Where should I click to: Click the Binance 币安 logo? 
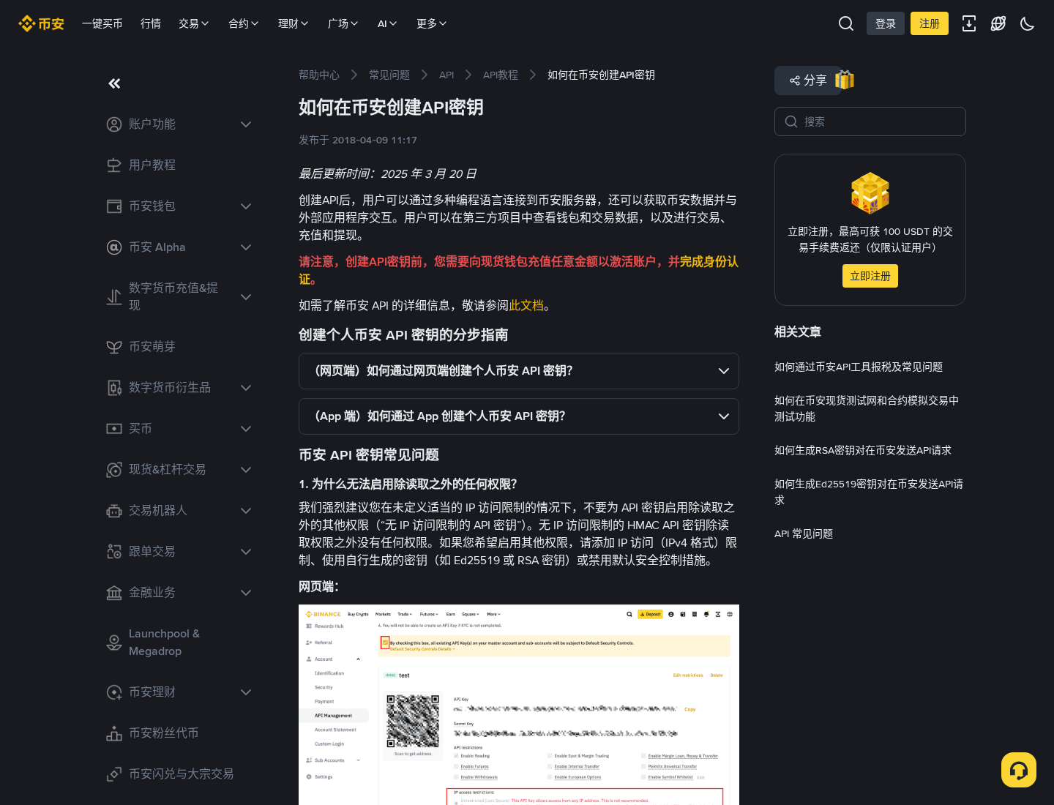pos(41,23)
